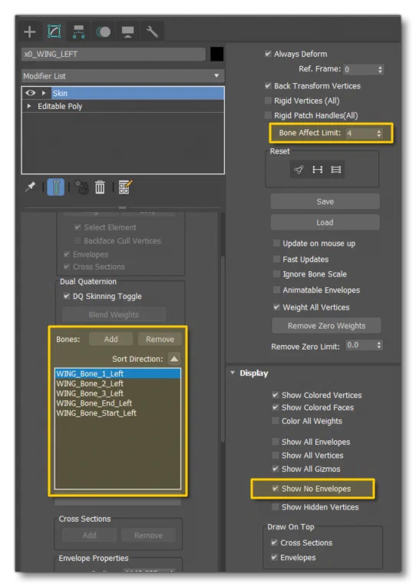Screen dimensions: 416x587
Task: Select WING_Bone_Start_Left in bones list
Action: [118, 413]
